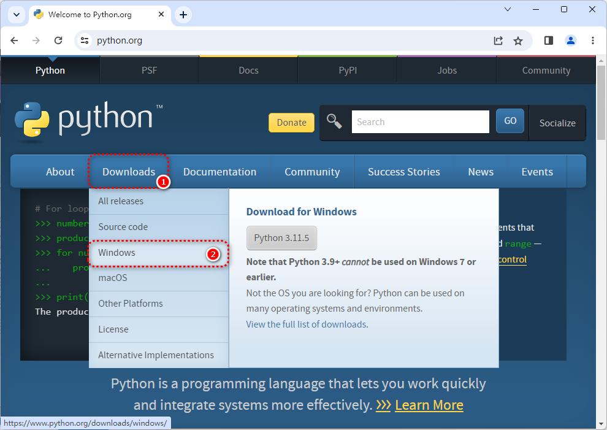Click the browser forward arrow

coord(36,40)
